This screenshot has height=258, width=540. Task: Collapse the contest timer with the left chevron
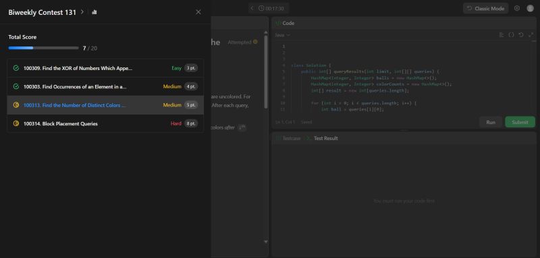pos(252,8)
